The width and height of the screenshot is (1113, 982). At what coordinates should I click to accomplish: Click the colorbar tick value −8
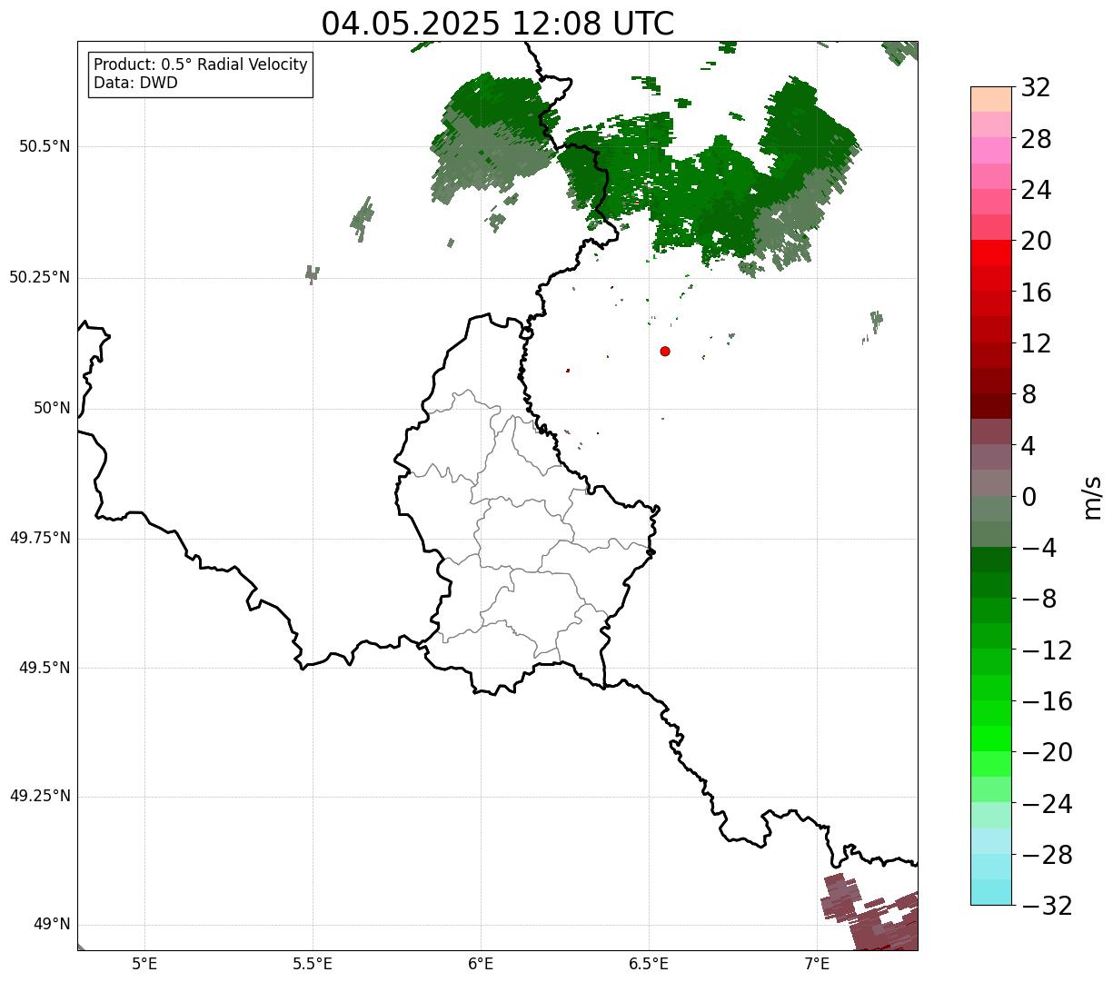pyautogui.click(x=1039, y=599)
